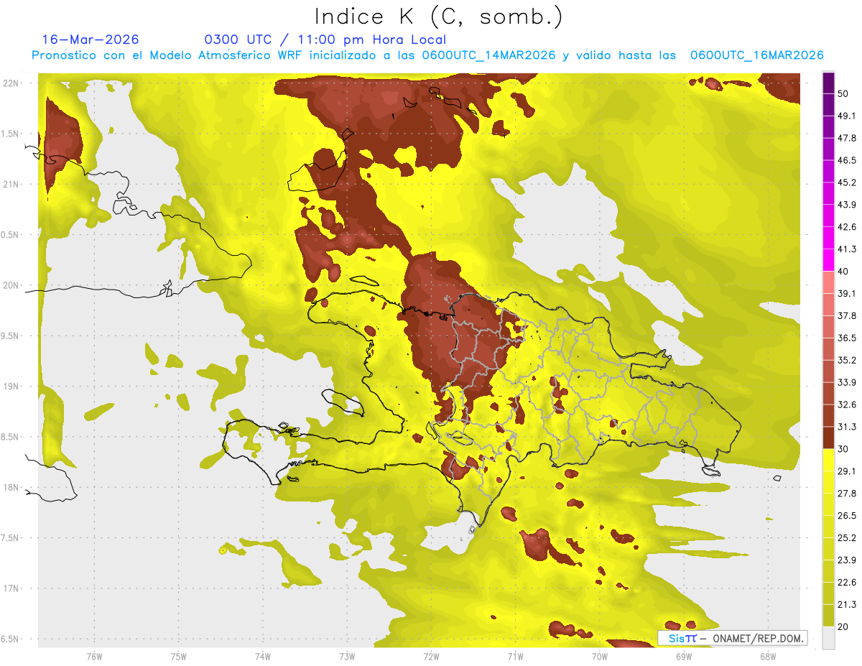This screenshot has height=666, width=862.
Task: Click the '74W' longitude label
Action: (x=263, y=656)
